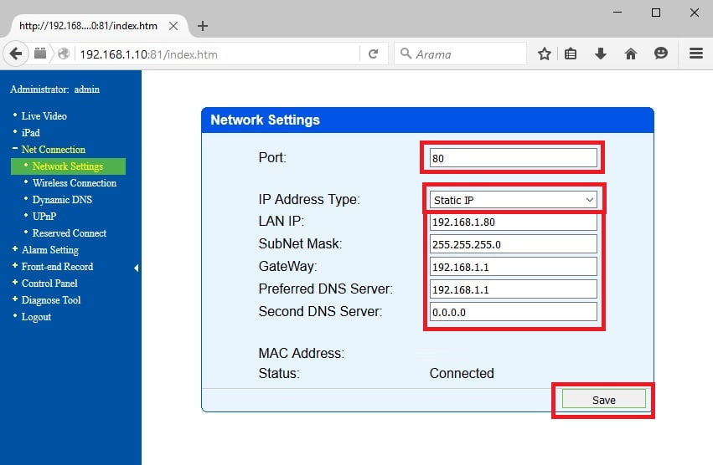The height and width of the screenshot is (465, 713).
Task: Open the hamburger menu icon
Action: click(x=695, y=54)
